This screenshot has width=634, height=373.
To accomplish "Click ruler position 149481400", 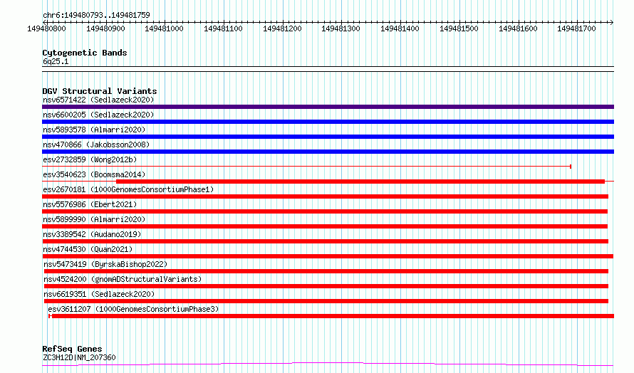I will [x=400, y=28].
